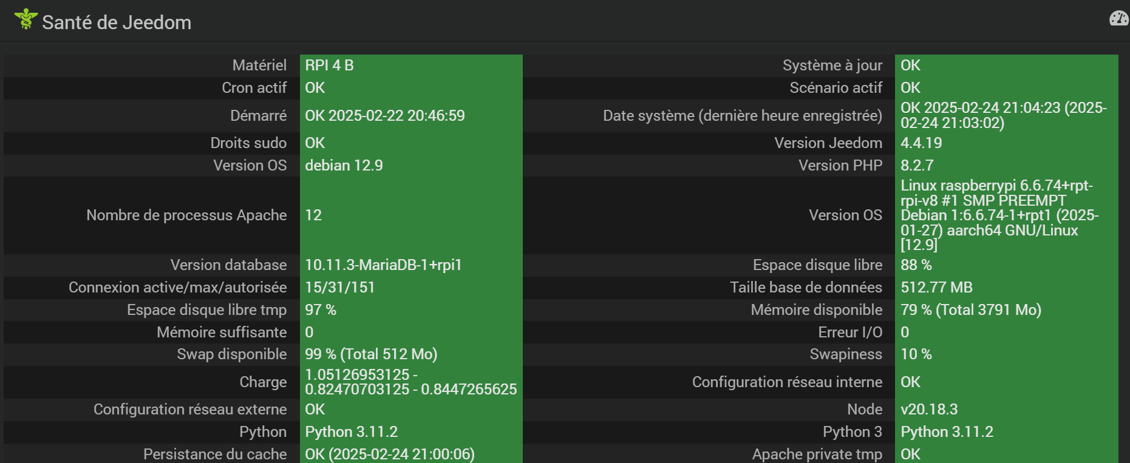Image resolution: width=1130 pixels, height=463 pixels.
Task: Select 'OK 2025-02-22 20:46:59' value
Action: coord(385,115)
